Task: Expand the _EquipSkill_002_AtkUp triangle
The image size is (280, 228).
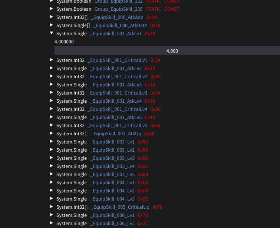Action: [52, 133]
